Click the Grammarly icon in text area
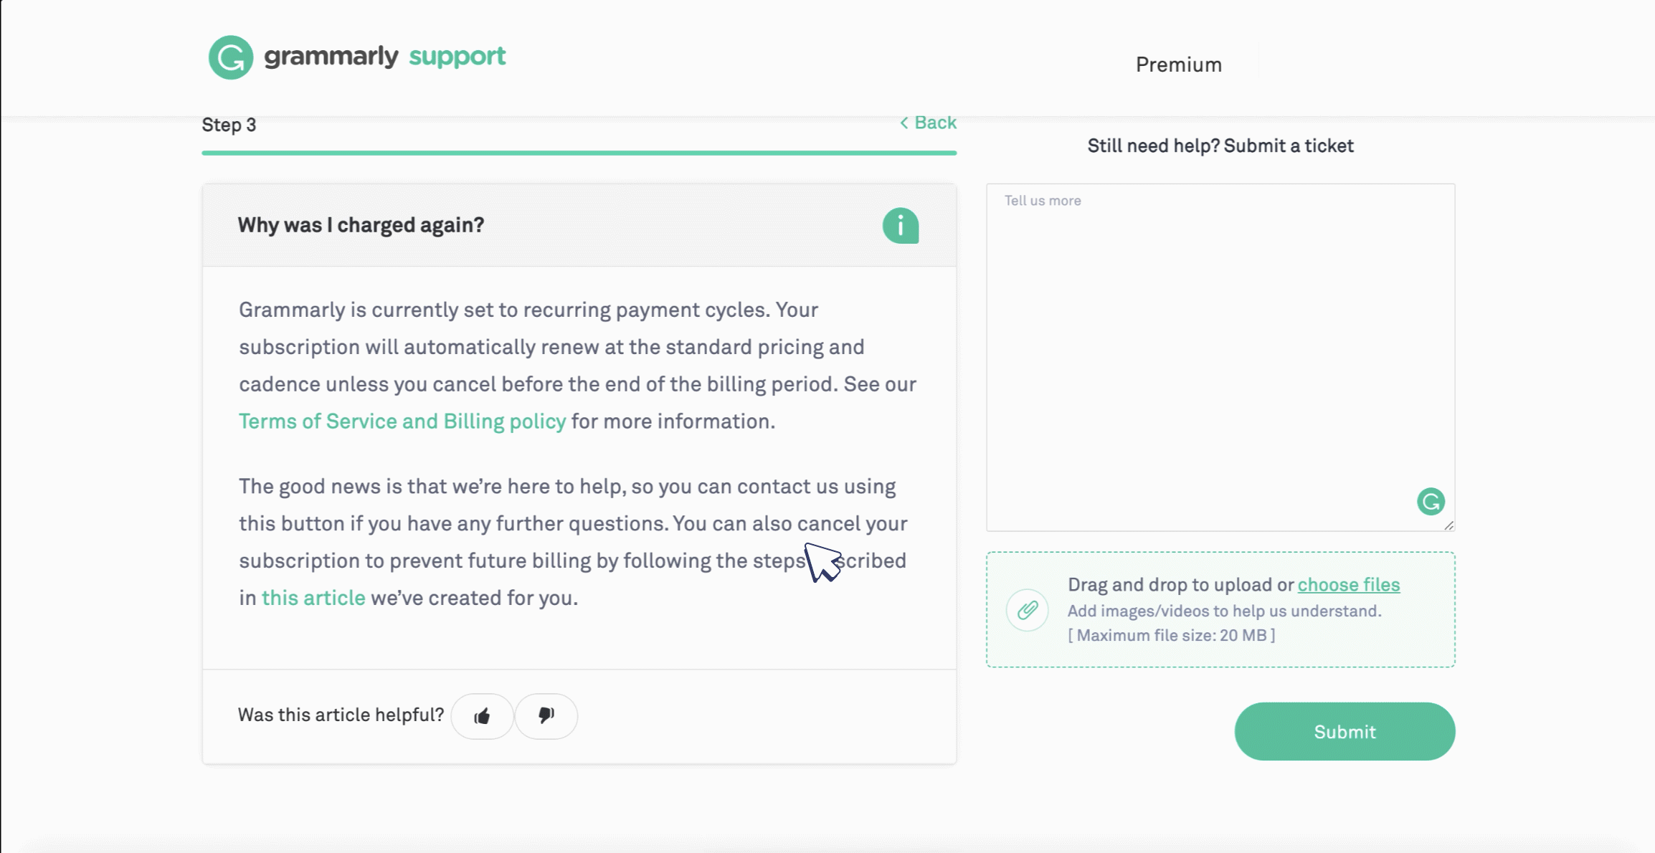The image size is (1655, 853). tap(1431, 502)
